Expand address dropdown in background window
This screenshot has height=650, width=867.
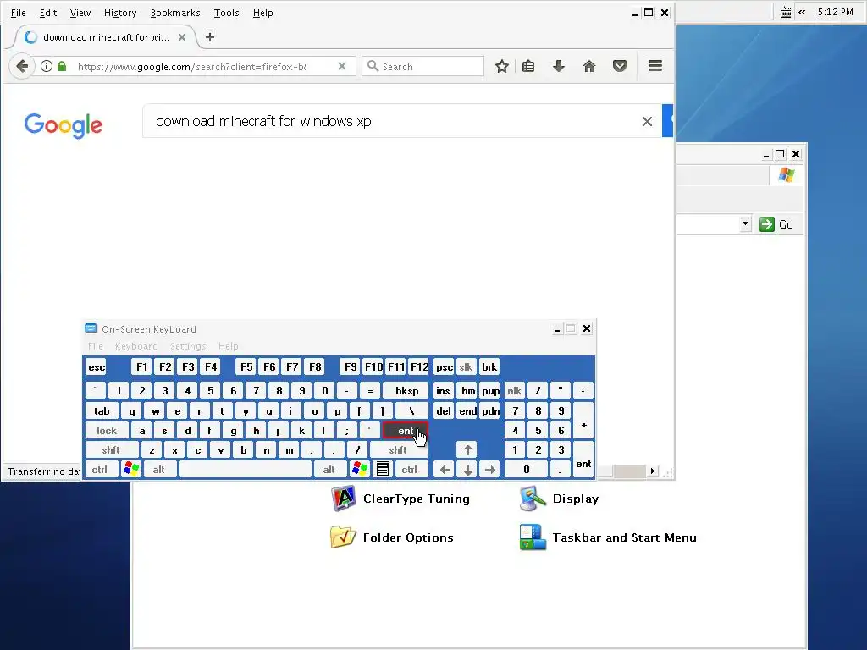(745, 223)
